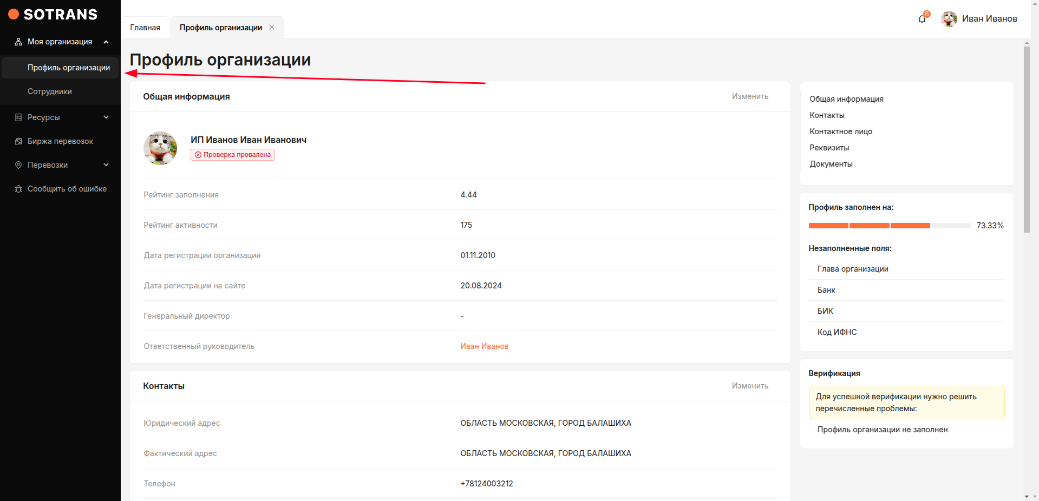Viewport: 1039px width, 501px height.
Task: Click the user avatar in the header
Action: [949, 19]
